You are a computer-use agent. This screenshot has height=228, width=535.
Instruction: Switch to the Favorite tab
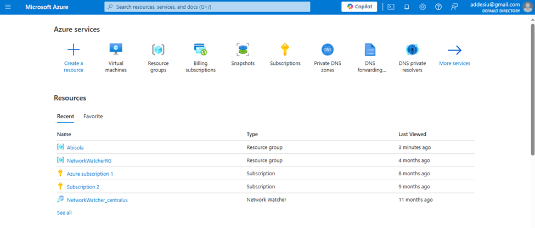tap(93, 116)
